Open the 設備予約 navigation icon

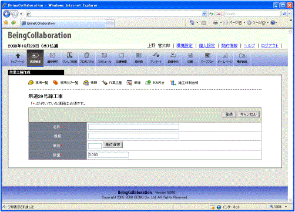pyautogui.click(x=173, y=58)
